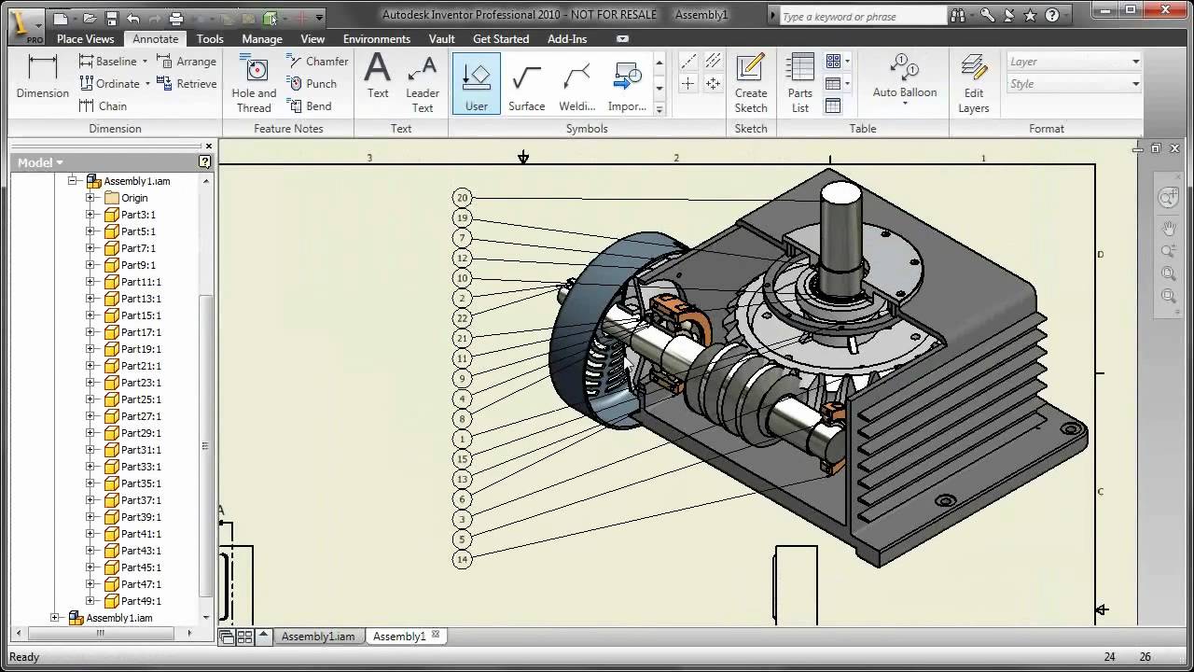Screen dimensions: 1194x672
Task: Click balloon number 14
Action: click(462, 560)
